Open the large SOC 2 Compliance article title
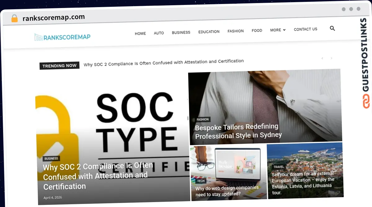Viewport: 372px width, 207px height. point(98,176)
